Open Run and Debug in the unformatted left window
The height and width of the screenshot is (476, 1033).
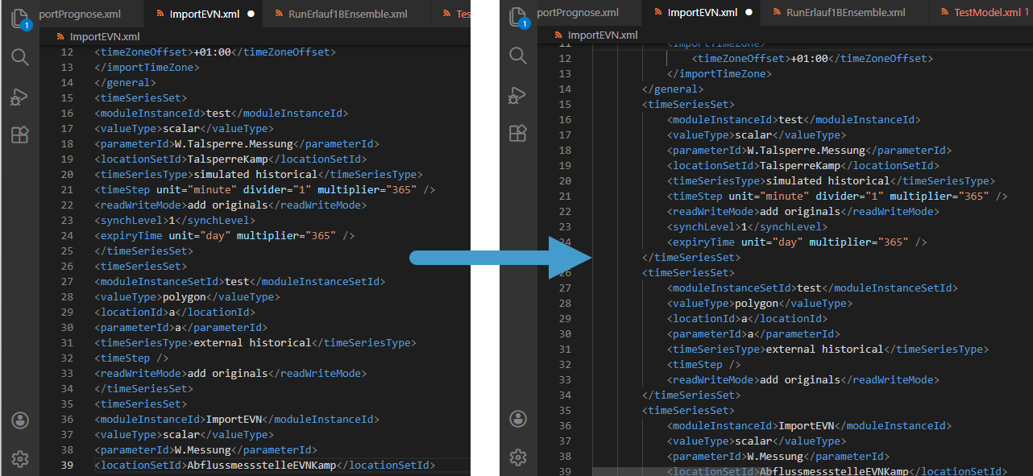coord(20,97)
